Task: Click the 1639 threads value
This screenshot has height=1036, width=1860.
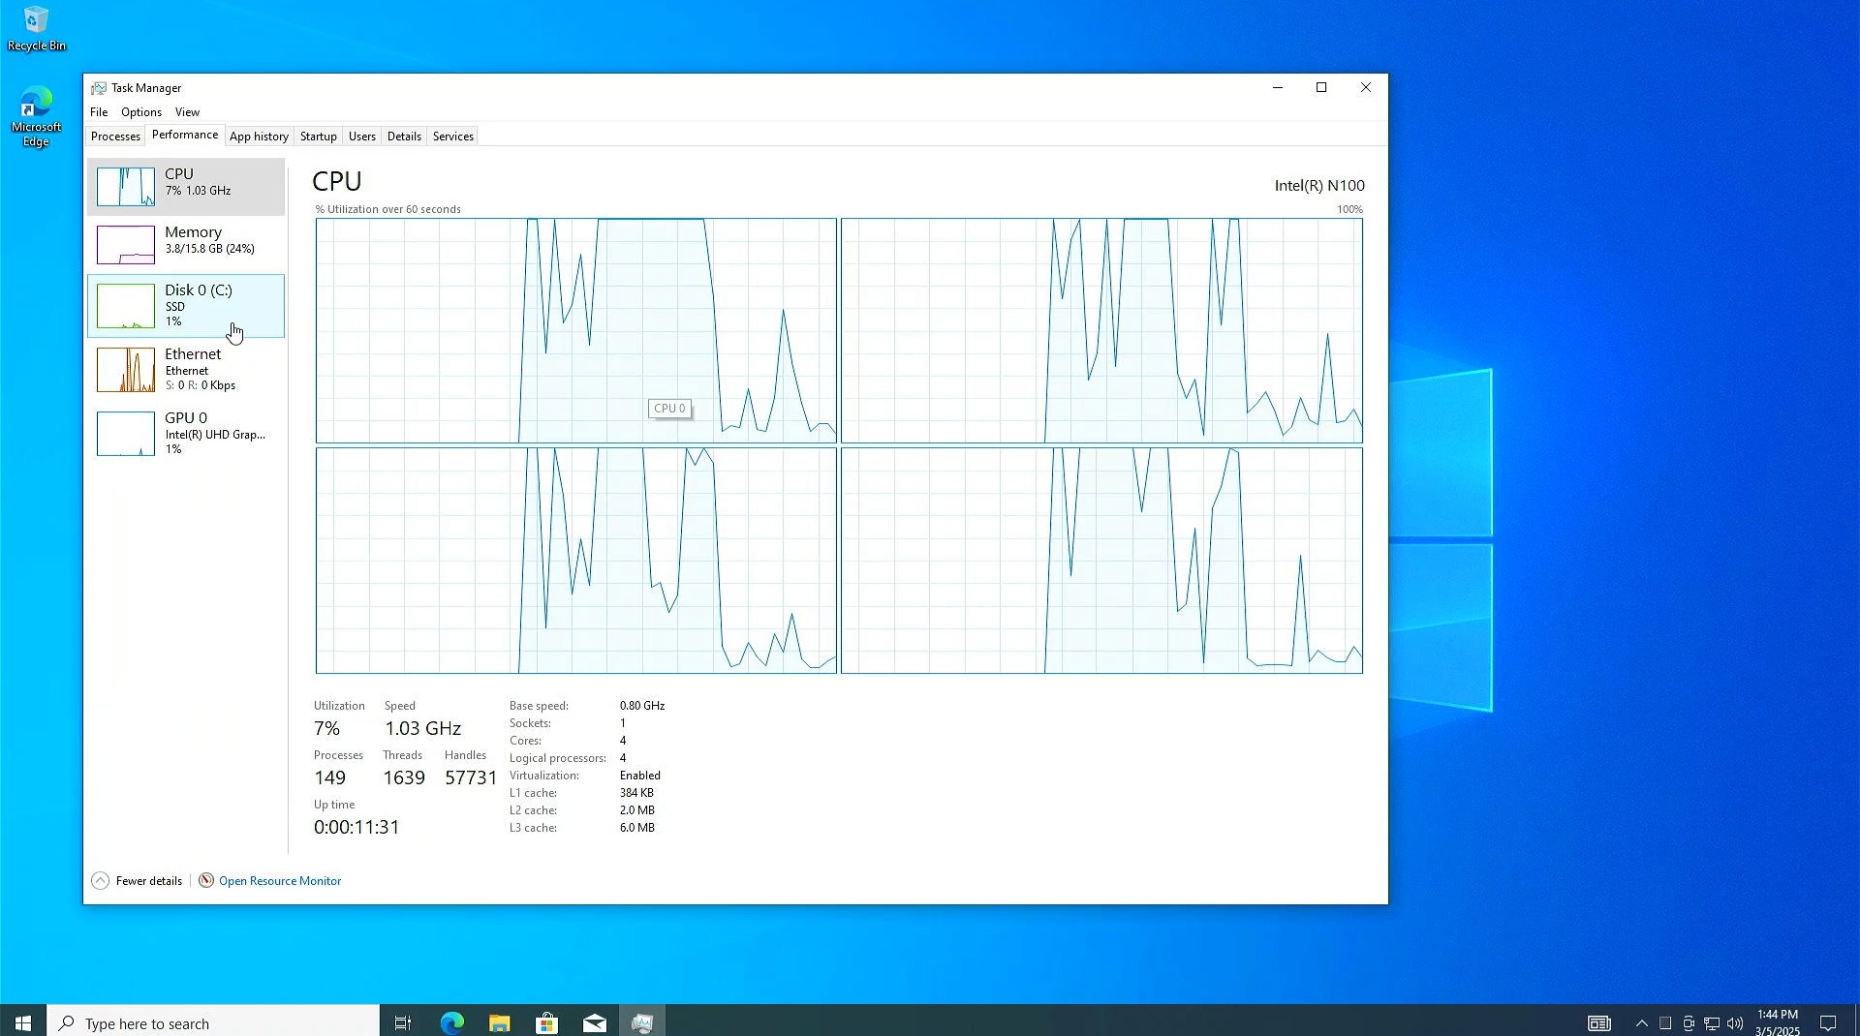Action: pyautogui.click(x=404, y=777)
